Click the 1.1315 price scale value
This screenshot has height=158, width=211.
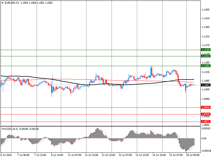[x=206, y=37]
